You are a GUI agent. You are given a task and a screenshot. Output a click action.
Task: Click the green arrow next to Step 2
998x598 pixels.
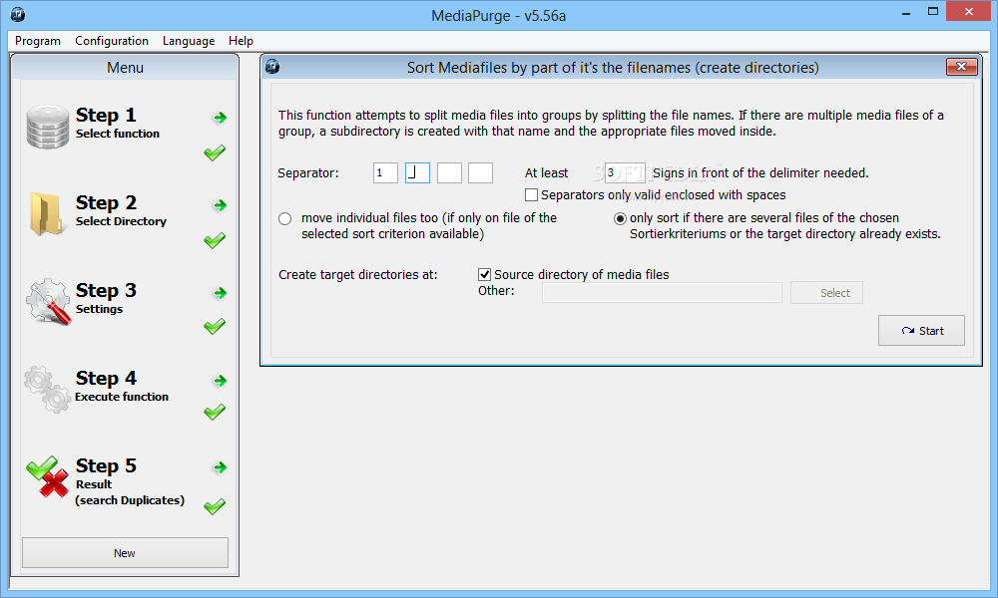coord(221,205)
